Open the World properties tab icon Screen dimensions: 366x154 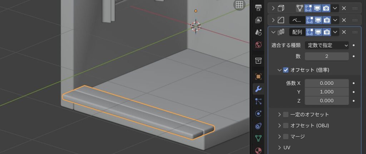pyautogui.click(x=258, y=45)
